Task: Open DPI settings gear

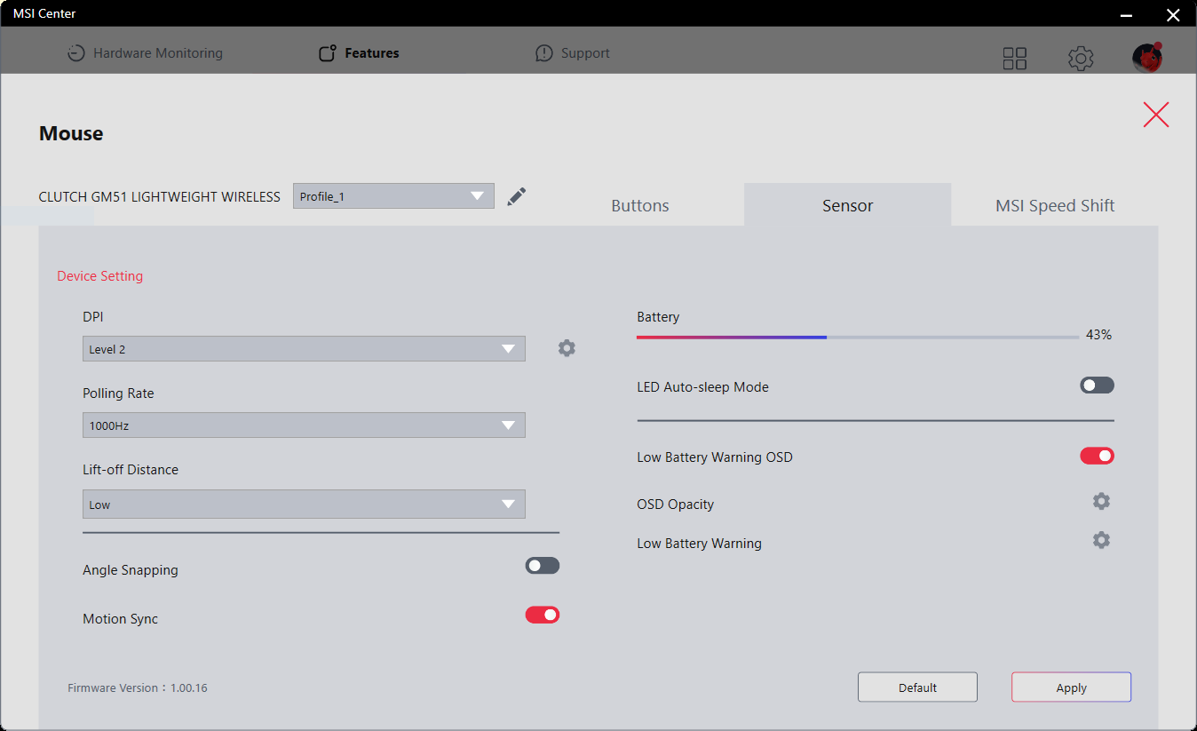Action: (567, 348)
